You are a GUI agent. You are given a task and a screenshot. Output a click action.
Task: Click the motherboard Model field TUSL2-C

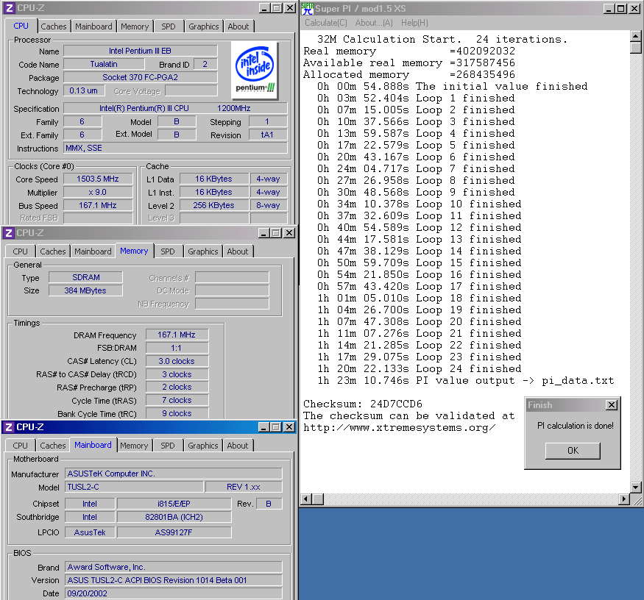coord(134,487)
